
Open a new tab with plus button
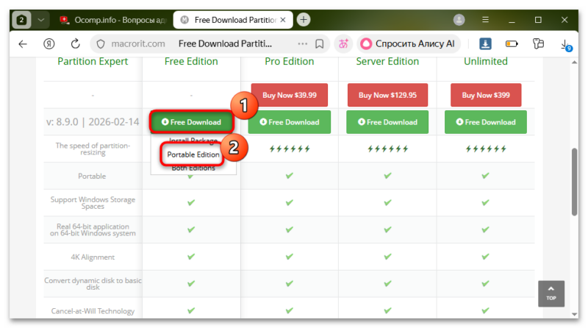[304, 20]
